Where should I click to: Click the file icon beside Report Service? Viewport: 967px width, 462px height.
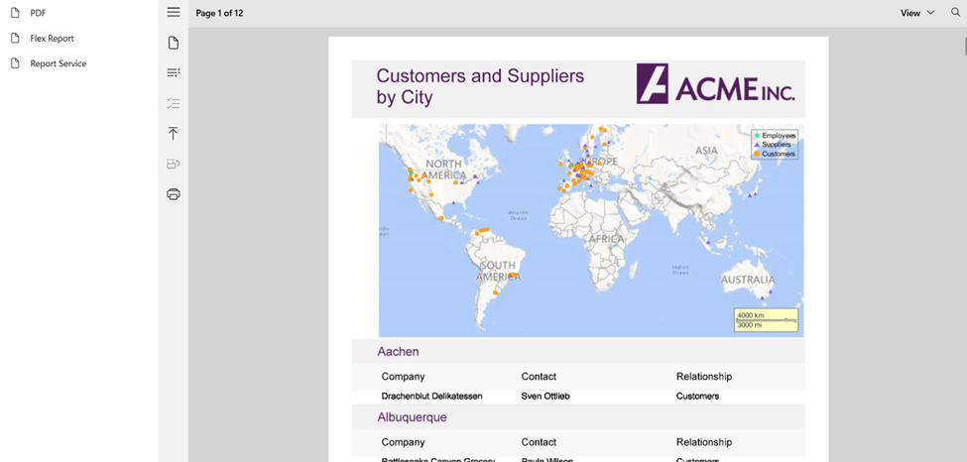(x=15, y=63)
